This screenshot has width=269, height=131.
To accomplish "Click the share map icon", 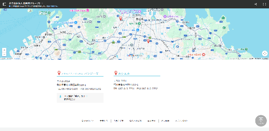I will (256, 4).
